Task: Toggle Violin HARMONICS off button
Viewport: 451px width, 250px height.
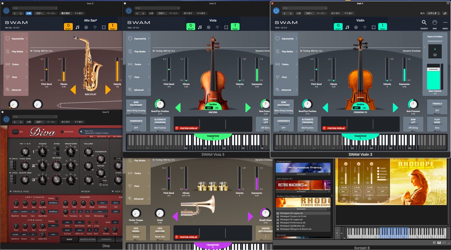Action: [x=284, y=124]
